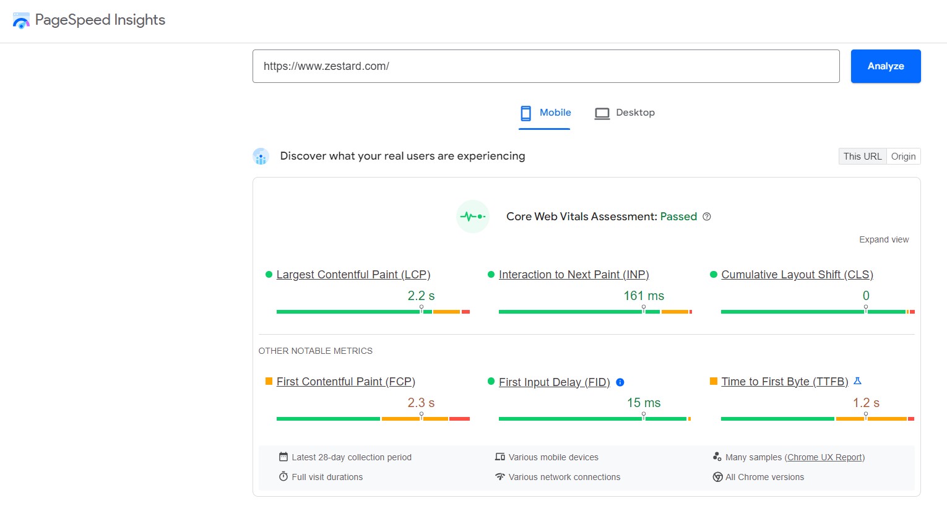Click the CLS distribution bar

click(818, 312)
